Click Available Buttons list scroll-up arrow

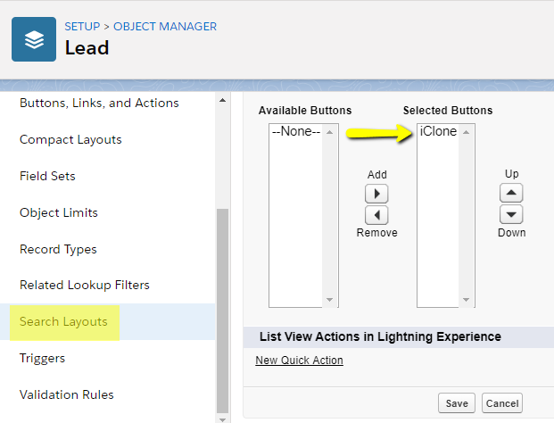tap(330, 132)
